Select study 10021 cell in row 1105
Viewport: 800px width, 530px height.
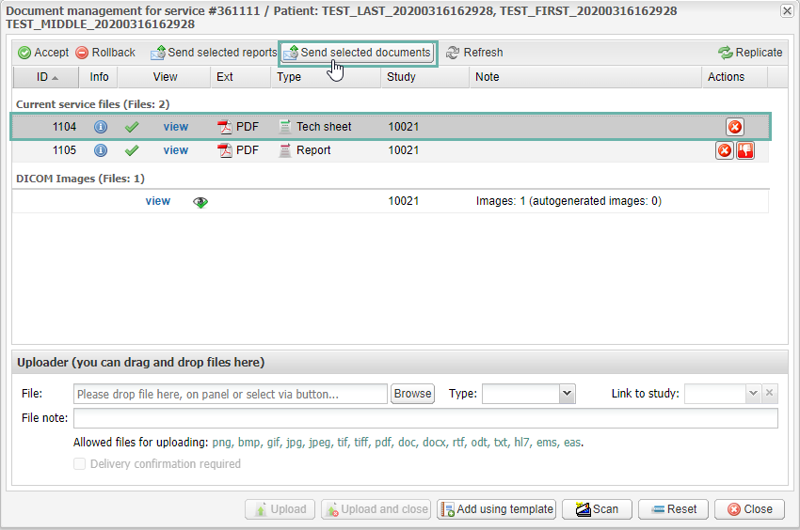coord(403,150)
